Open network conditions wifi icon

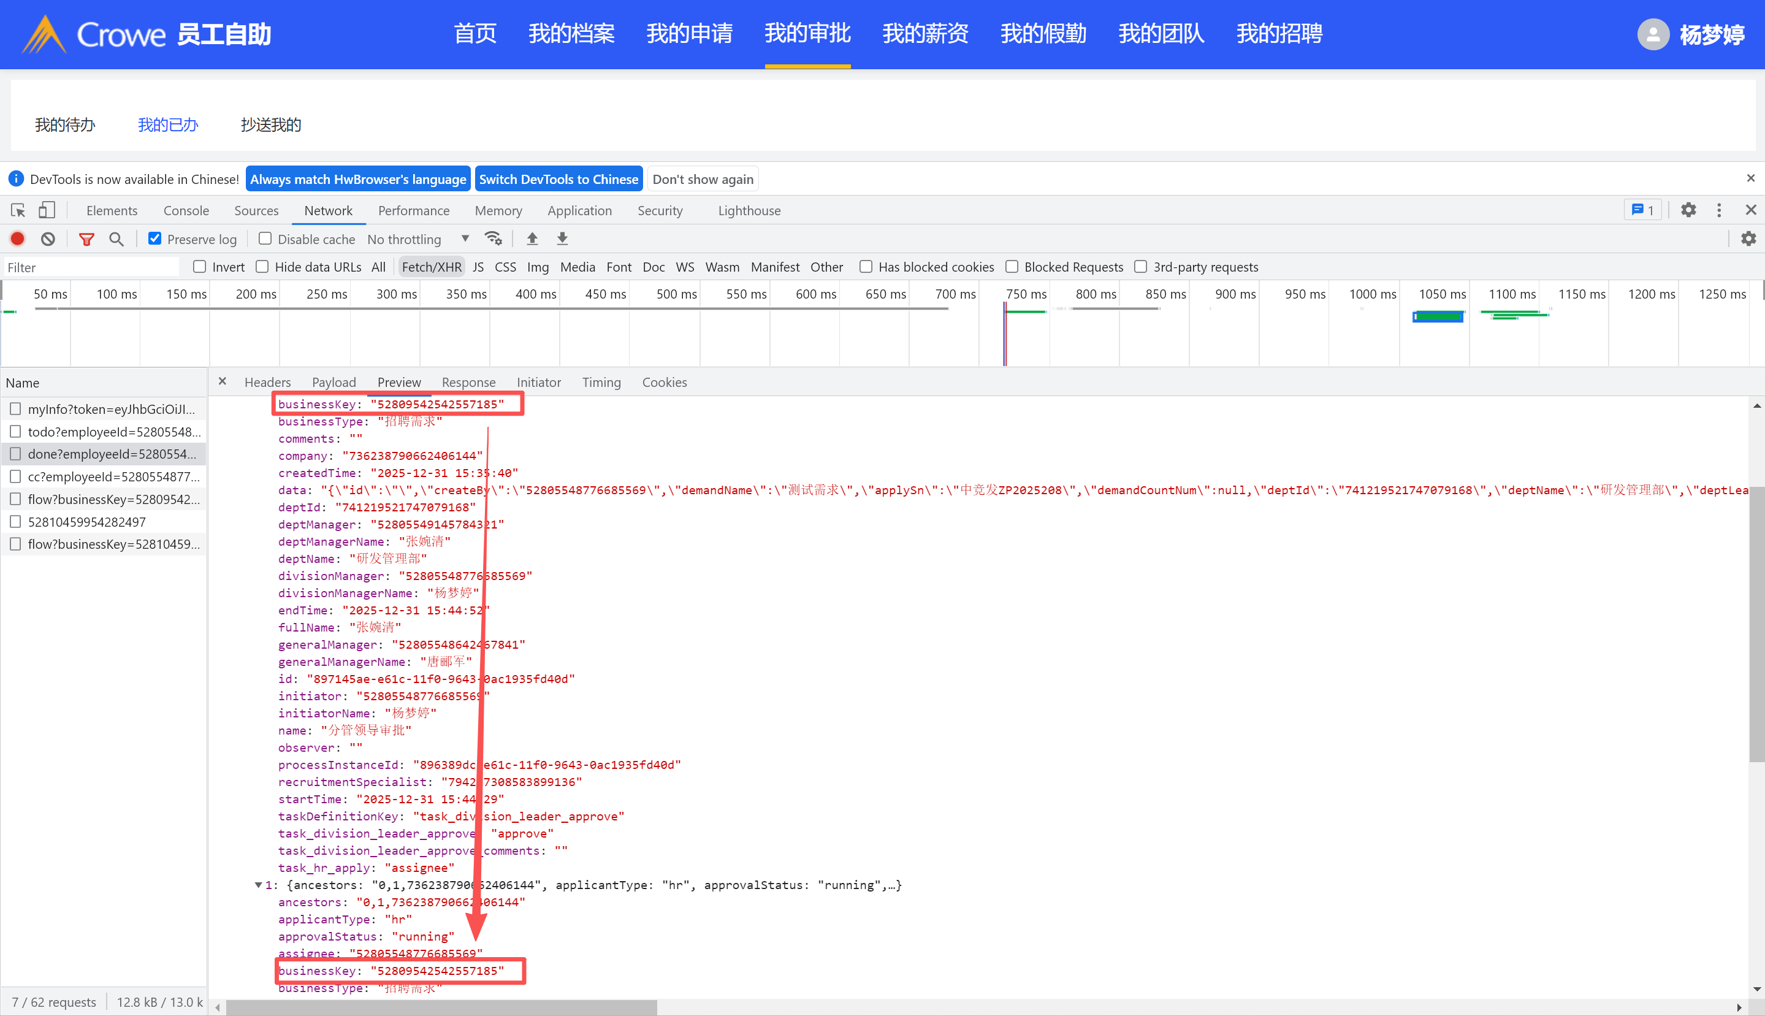494,239
